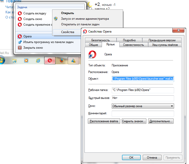
Task: Open Свойства from the context menu
Action: 68,32
